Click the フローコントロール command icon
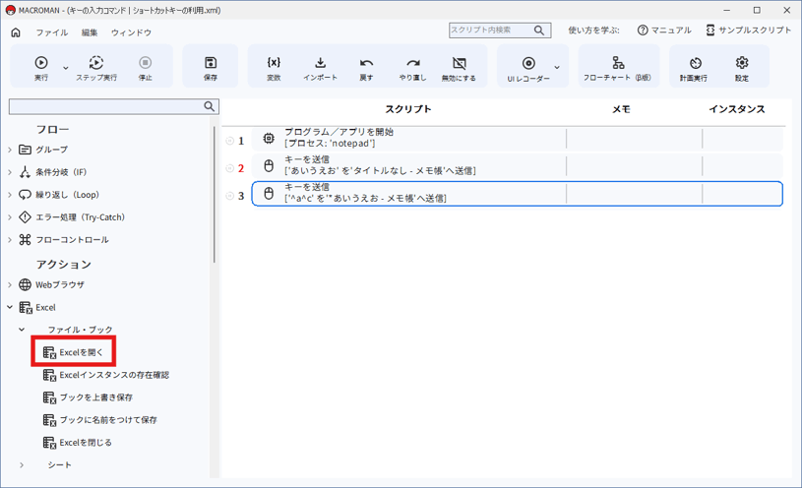This screenshot has height=488, width=802. pyautogui.click(x=25, y=239)
